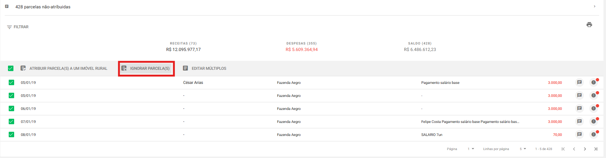Image resolution: width=606 pixels, height=158 pixels.
Task: Uncheck first 05/01/19 row checkbox
Action: 11,82
